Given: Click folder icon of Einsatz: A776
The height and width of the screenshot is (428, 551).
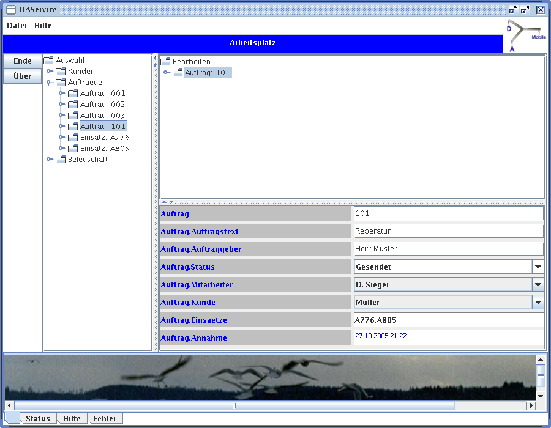Looking at the screenshot, I should click(x=73, y=138).
